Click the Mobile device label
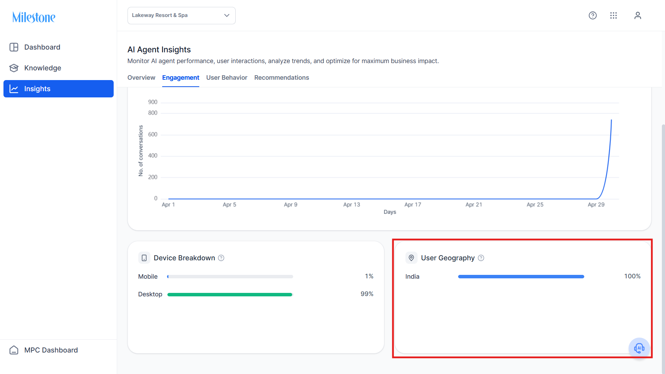Screen dimensions: 665x374 tap(148, 277)
